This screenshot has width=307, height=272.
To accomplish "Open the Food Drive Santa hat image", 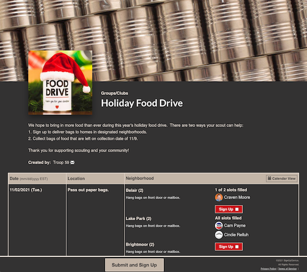I will click(60, 83).
